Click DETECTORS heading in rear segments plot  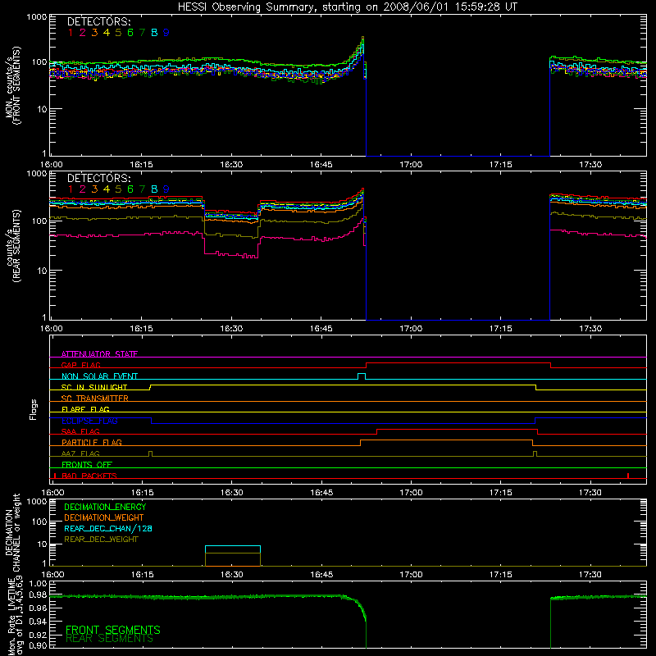coord(98,178)
